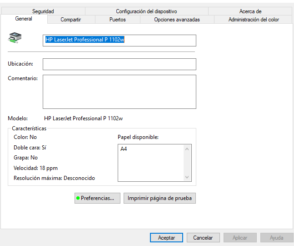Viewport: 294px width, 246px height.
Task: Open the Preferencias... button
Action: 97,198
